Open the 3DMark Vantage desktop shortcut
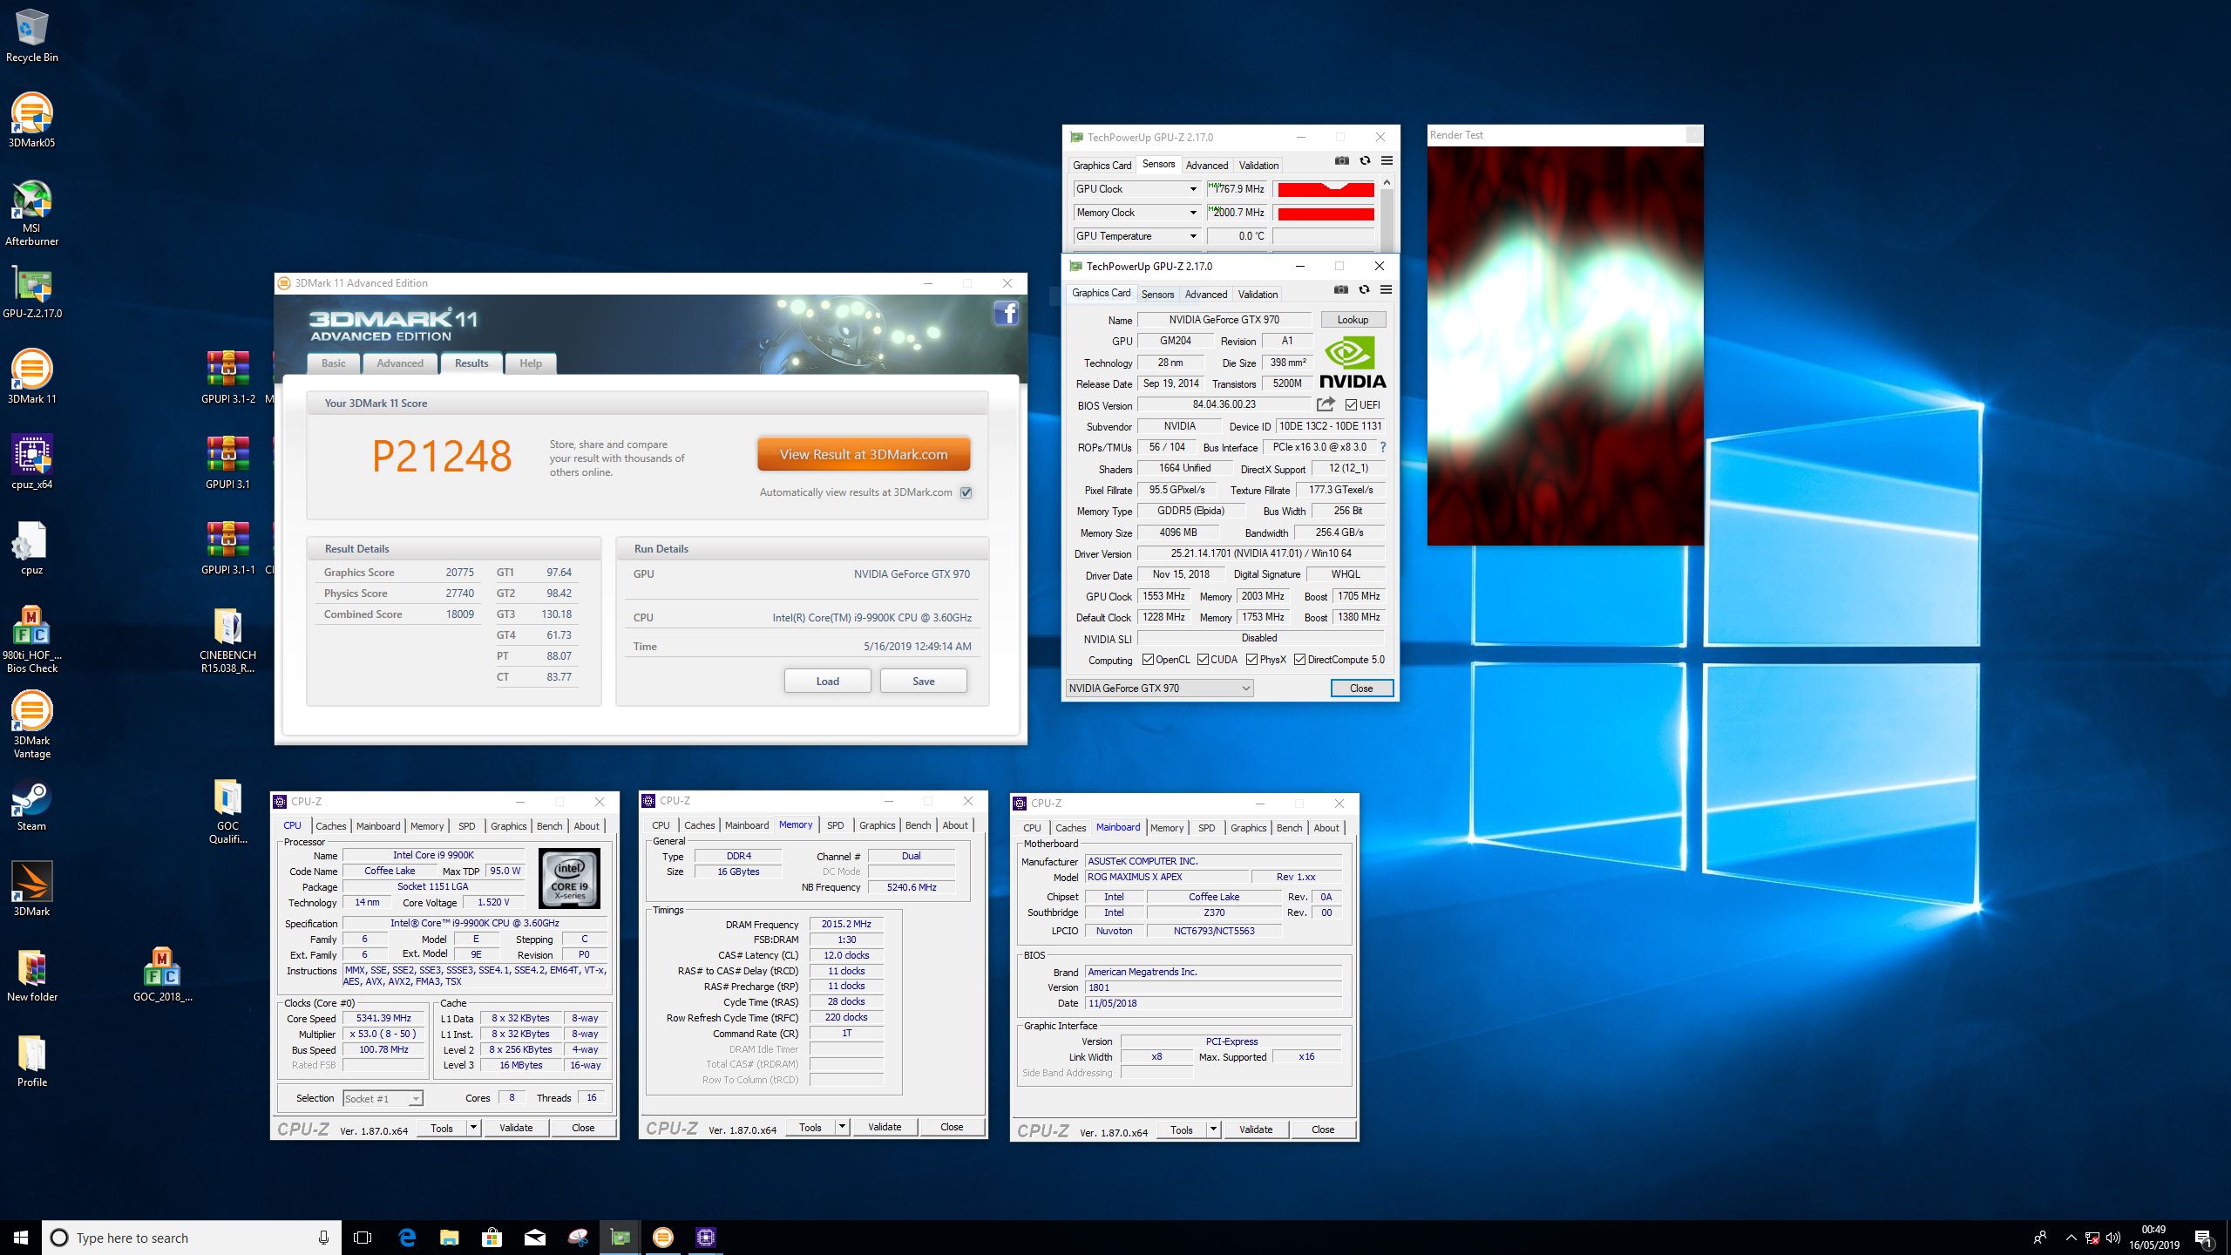 point(31,725)
